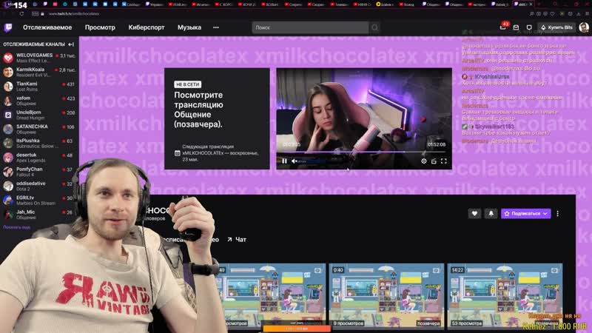Open the more options ellipsis in top navigation
Viewport: 592px width, 333px height.
(216, 27)
